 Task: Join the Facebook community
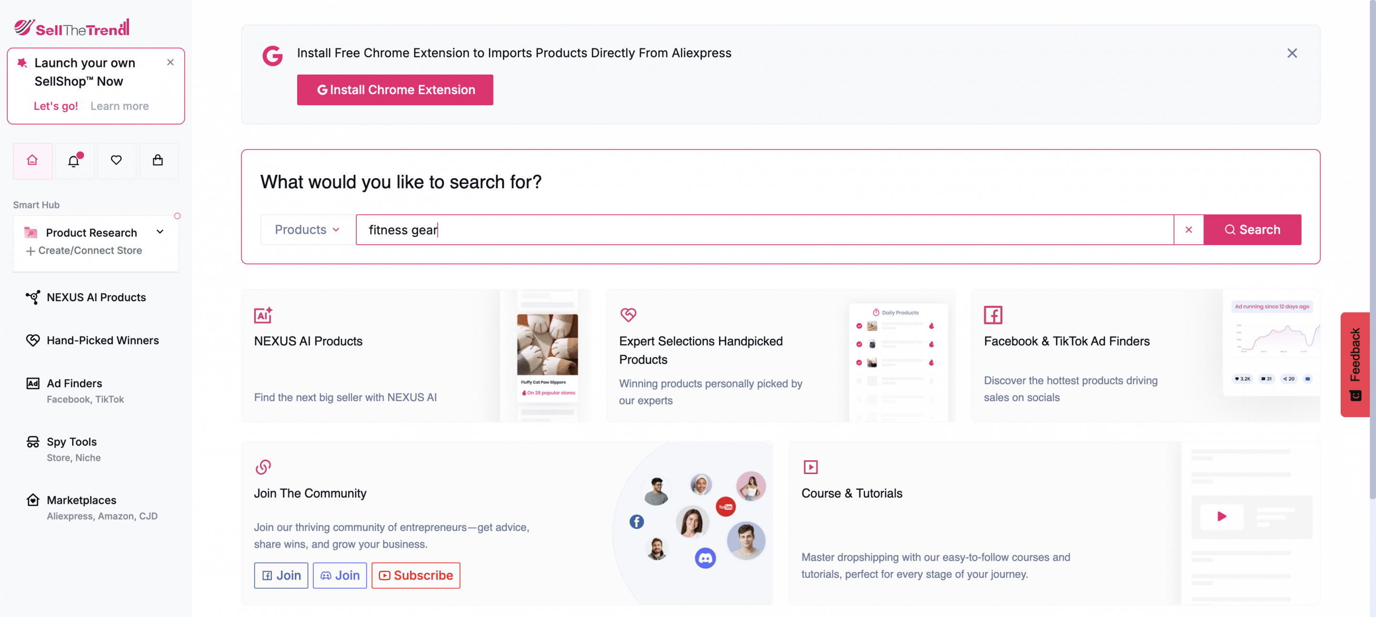coord(280,575)
